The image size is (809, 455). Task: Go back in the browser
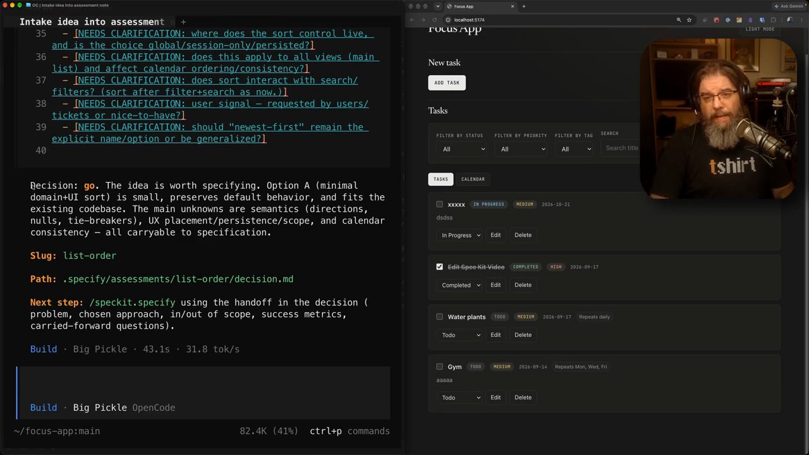click(412, 20)
